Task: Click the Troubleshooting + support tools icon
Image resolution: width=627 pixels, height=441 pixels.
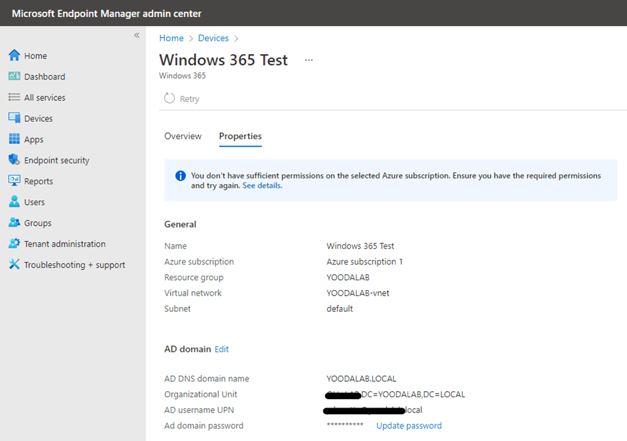Action: [x=14, y=264]
